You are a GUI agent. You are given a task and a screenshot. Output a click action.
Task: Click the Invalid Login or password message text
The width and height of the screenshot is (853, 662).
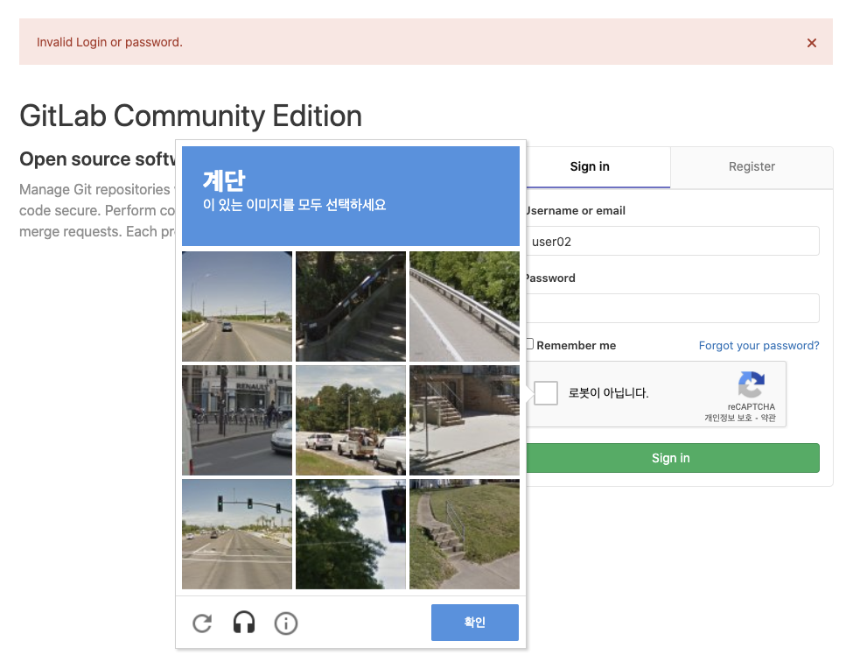click(109, 42)
